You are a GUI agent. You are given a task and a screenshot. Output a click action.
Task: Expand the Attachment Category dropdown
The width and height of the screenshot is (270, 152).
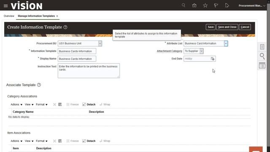[201, 51]
